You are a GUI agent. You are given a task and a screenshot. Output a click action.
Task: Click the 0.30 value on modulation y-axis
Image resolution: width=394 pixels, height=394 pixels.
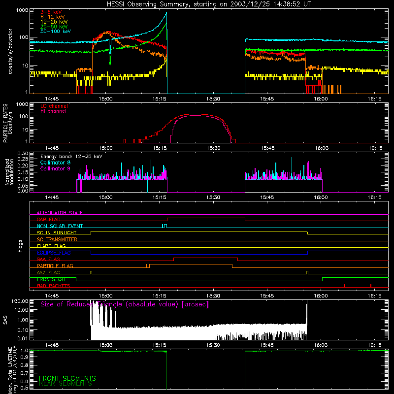23,154
